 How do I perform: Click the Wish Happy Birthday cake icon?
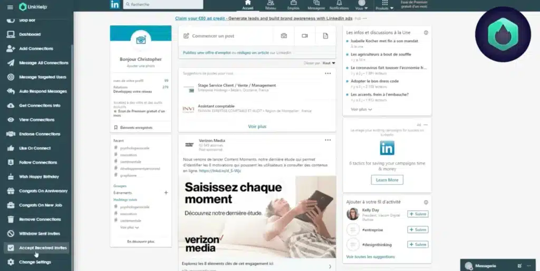[x=11, y=177]
